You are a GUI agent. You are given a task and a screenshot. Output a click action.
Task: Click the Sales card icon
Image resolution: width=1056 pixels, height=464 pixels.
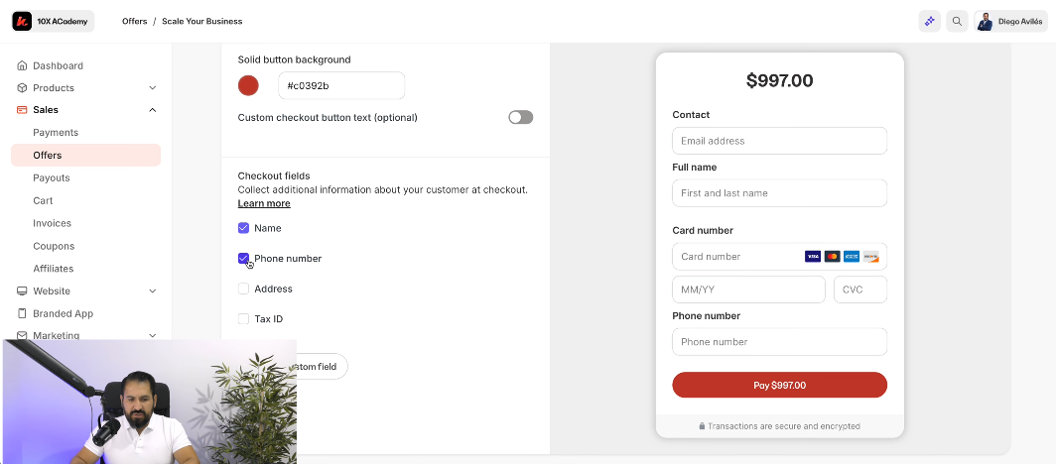pos(22,110)
